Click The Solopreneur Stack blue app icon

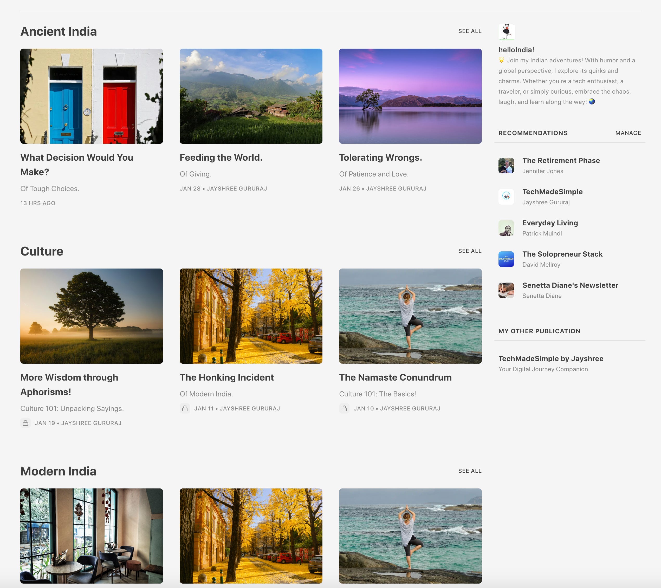(506, 259)
